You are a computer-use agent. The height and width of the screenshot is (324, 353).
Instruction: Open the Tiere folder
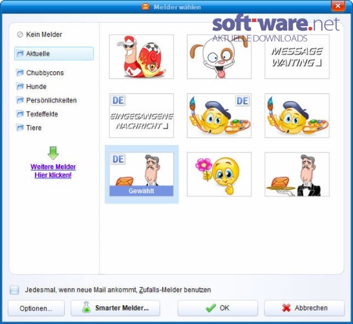[28, 128]
